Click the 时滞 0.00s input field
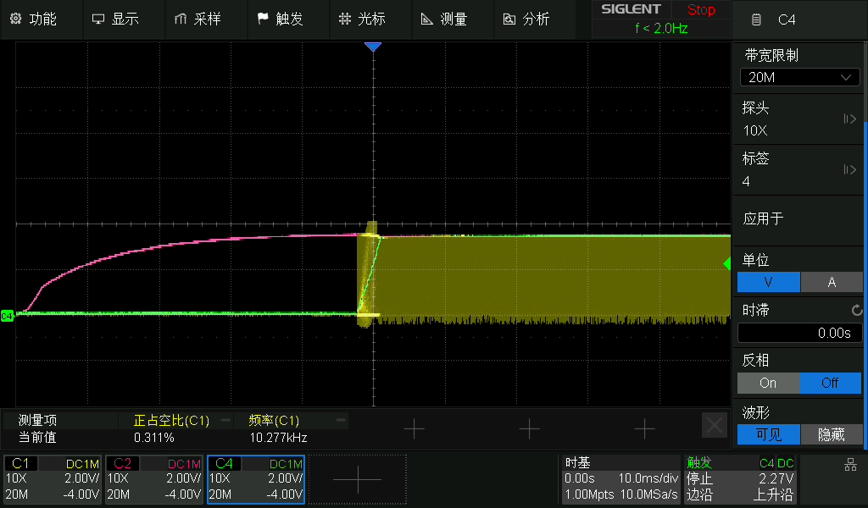Viewport: 868px width, 508px height. [800, 333]
